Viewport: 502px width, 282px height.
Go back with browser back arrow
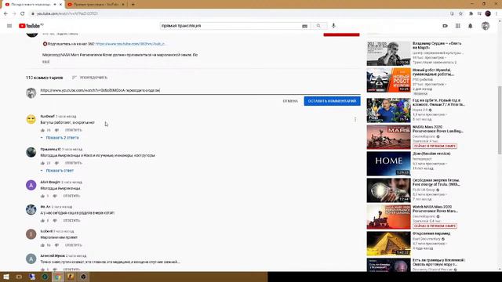(x=5, y=13)
